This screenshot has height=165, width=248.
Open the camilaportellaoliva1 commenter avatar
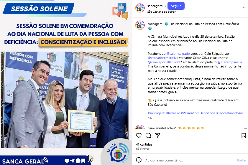point(140,127)
